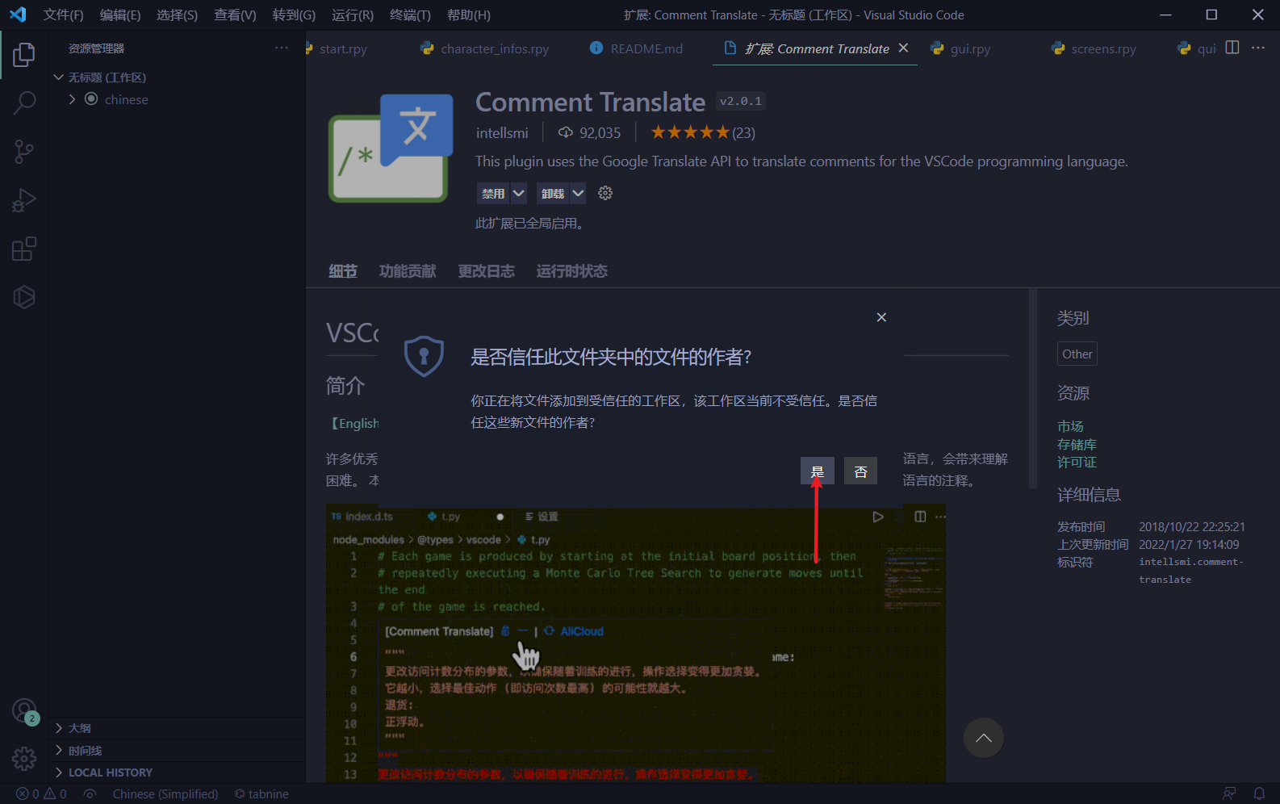Click the Other category tag
The width and height of the screenshot is (1280, 804).
click(x=1077, y=354)
